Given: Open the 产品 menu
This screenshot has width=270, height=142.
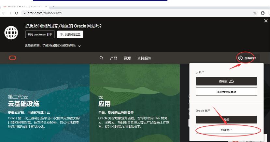Looking at the screenshot, I should point(113,58).
